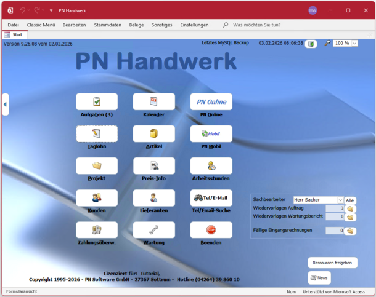Click the Beenden stop sign icon
376x297 pixels.
(x=211, y=230)
